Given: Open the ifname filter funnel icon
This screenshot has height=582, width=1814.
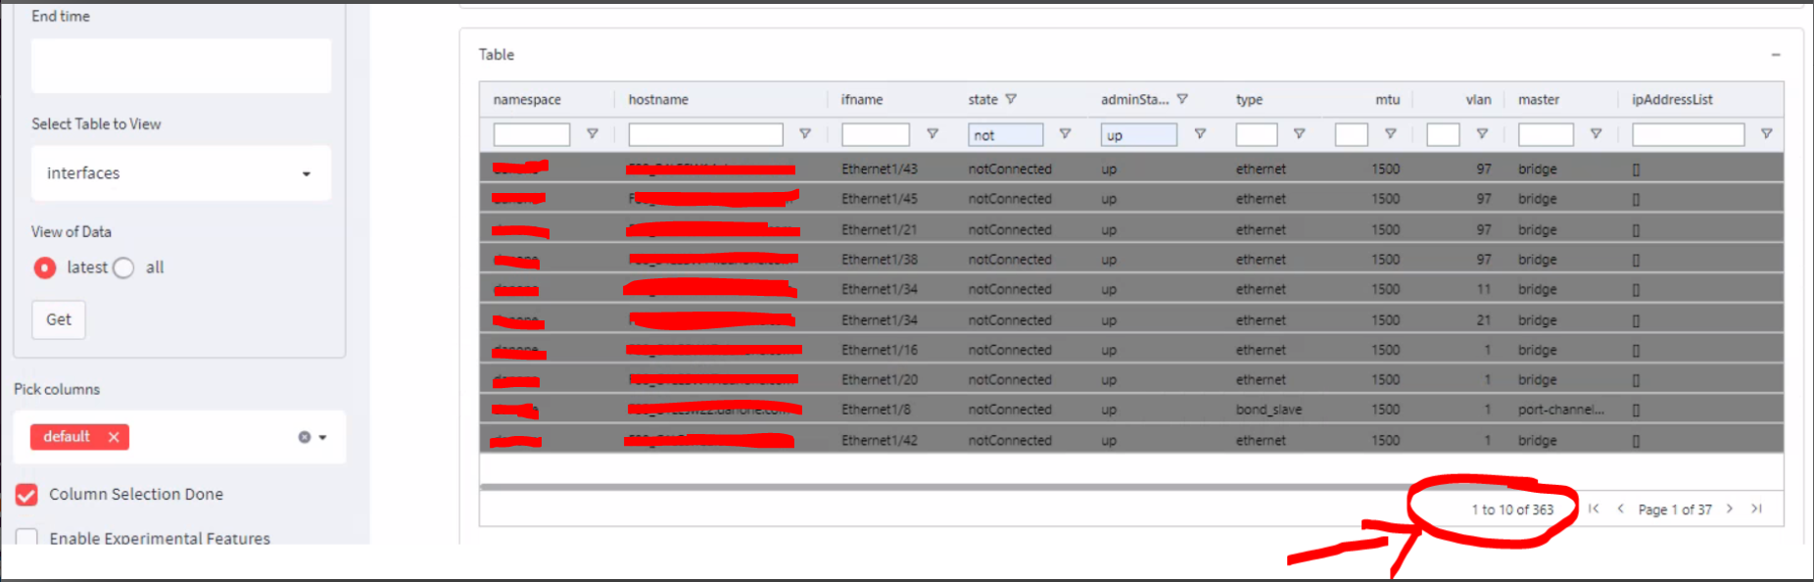Looking at the screenshot, I should [x=932, y=134].
